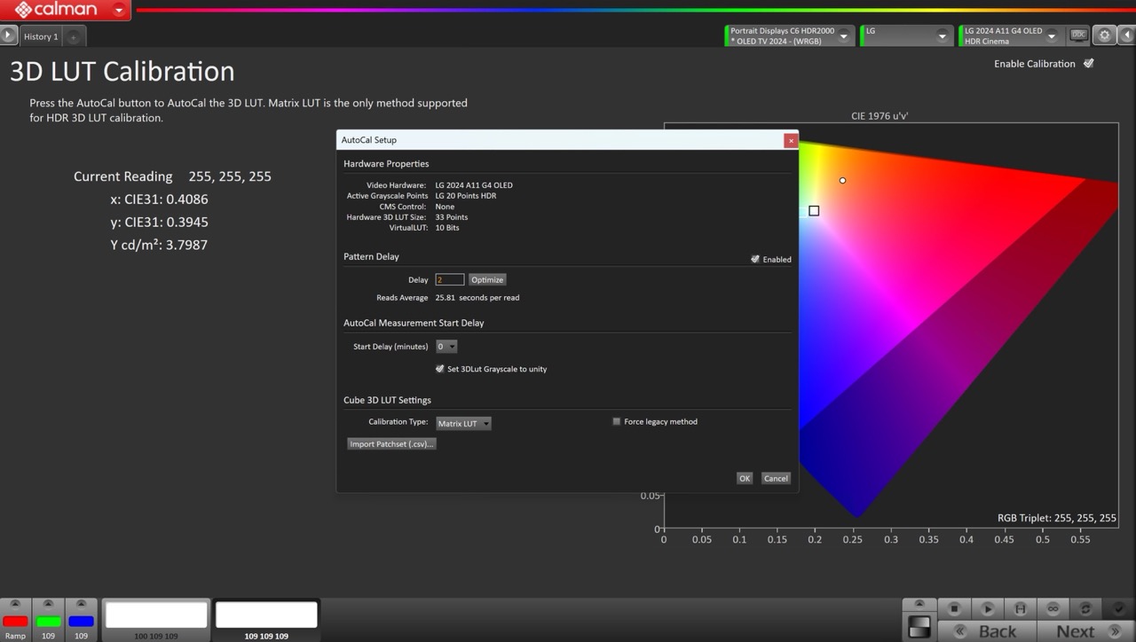Screen dimensions: 1136x642
Task: Collapse the right side panel arrow
Action: tap(1126, 35)
